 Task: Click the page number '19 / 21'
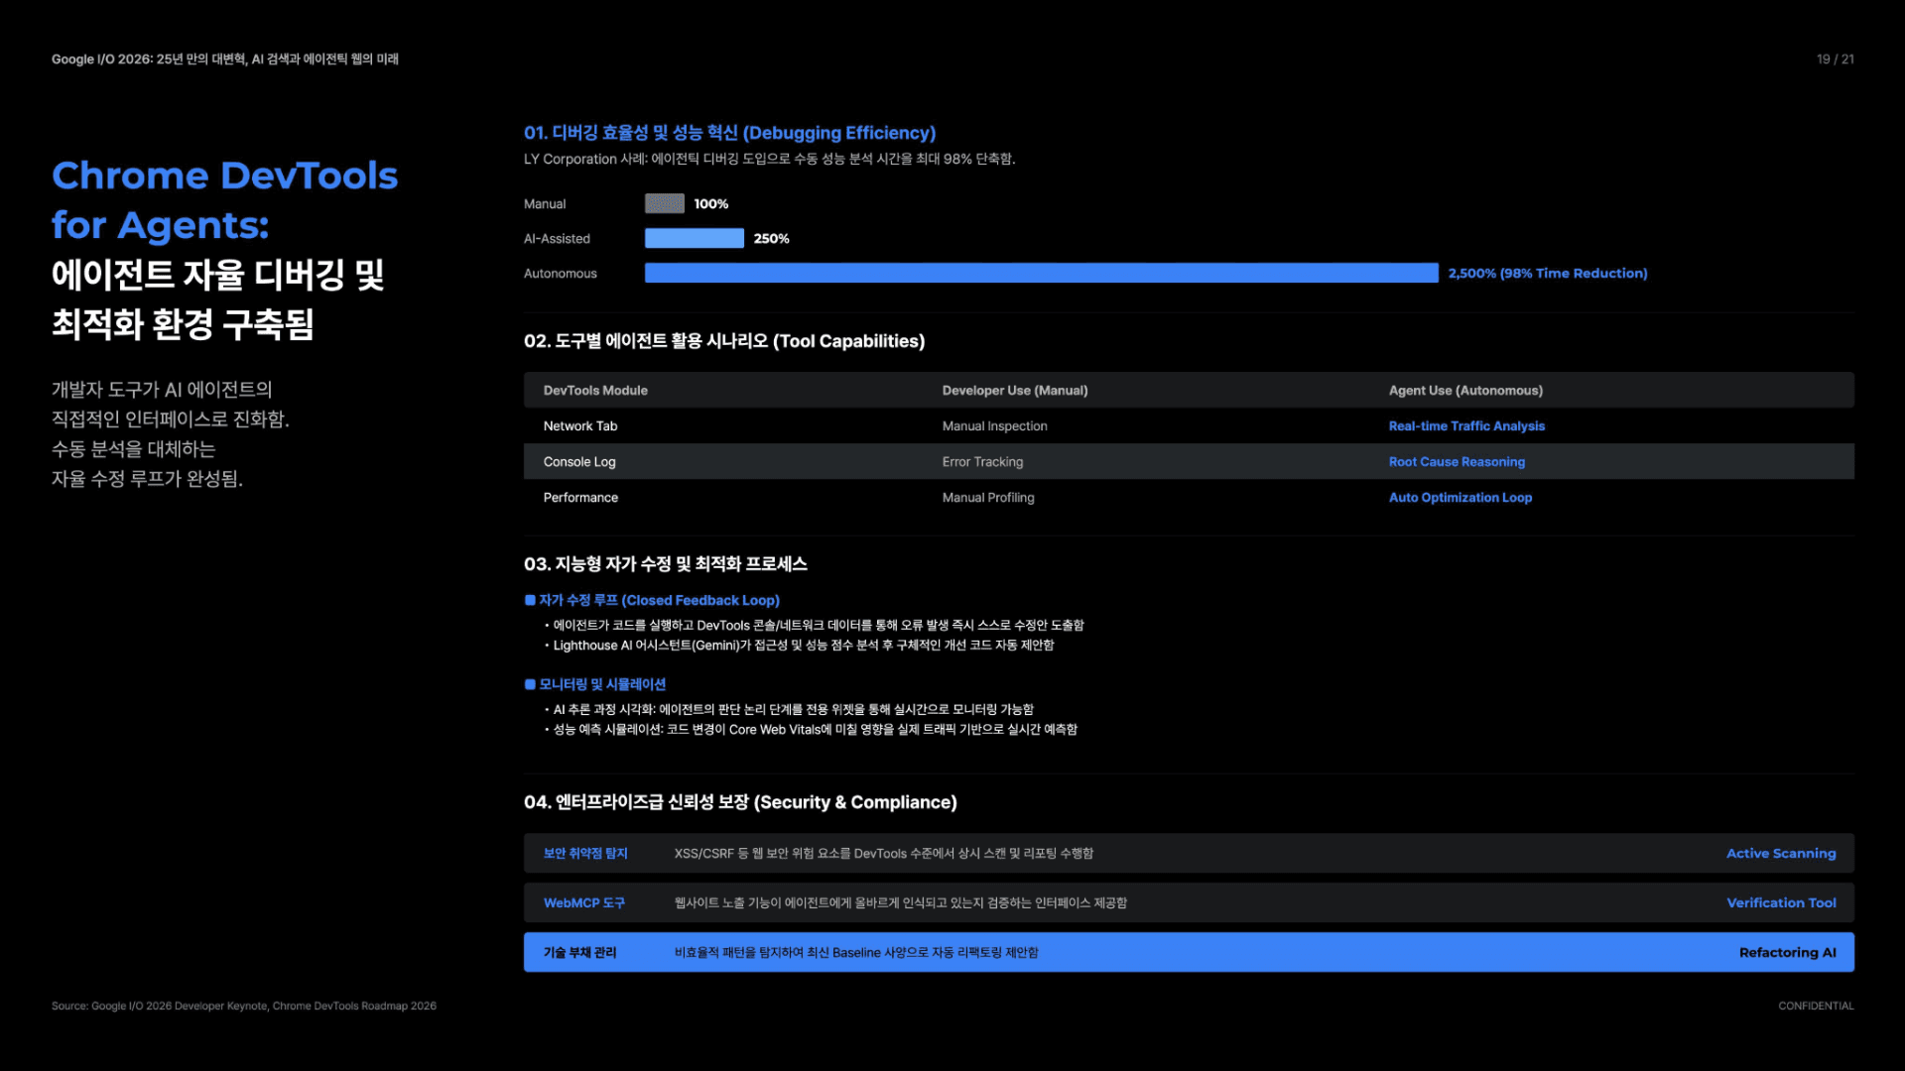pos(1835,59)
